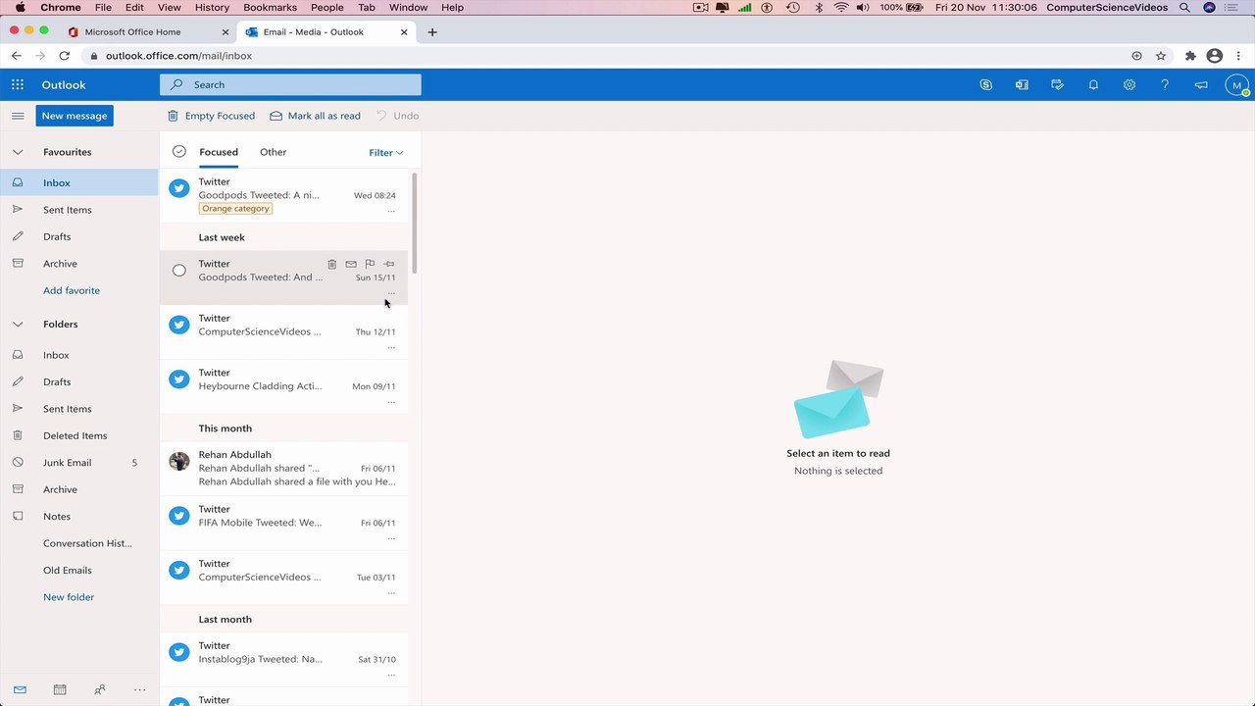The width and height of the screenshot is (1255, 706).
Task: Go back in Chrome
Action: coord(17,56)
